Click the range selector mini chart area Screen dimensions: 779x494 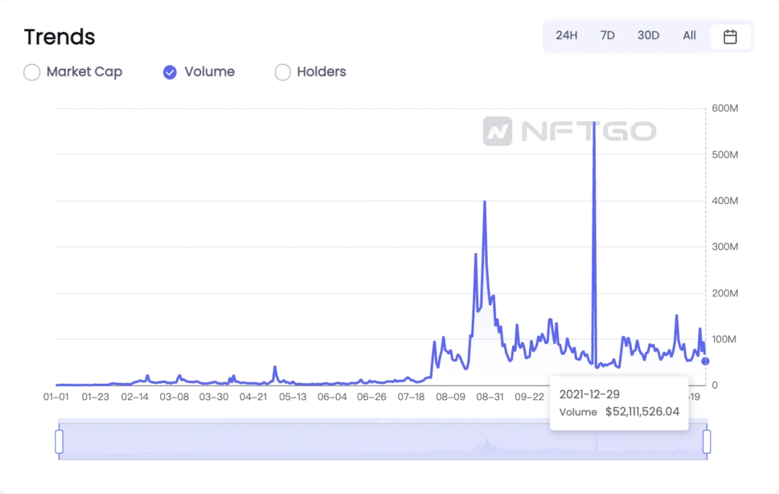382,441
